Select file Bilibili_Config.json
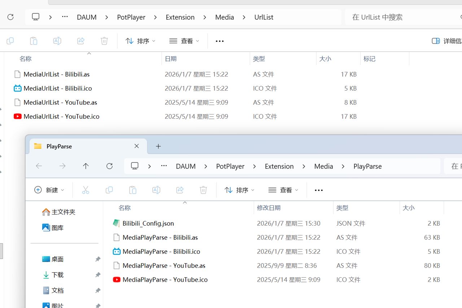The width and height of the screenshot is (462, 308). [x=148, y=223]
